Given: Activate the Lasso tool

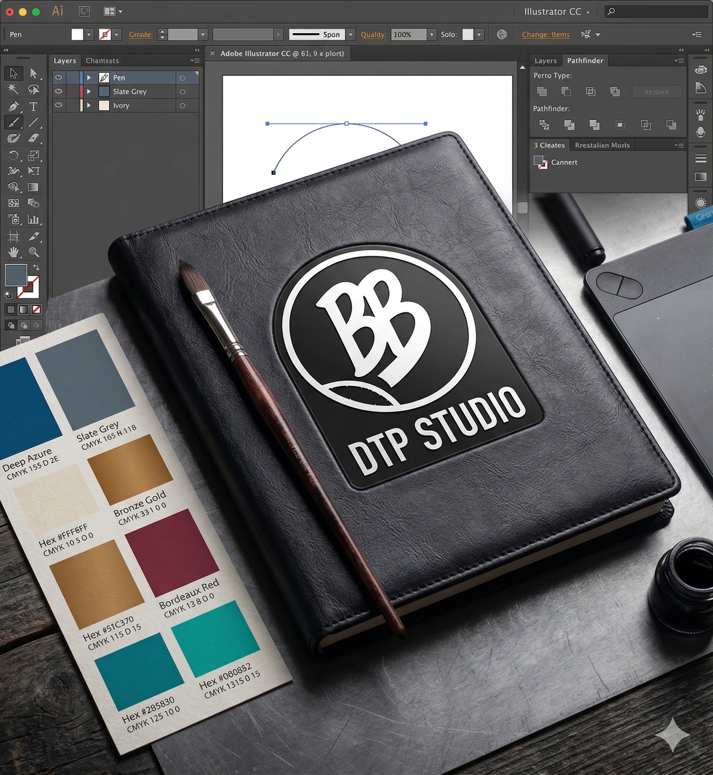Looking at the screenshot, I should click(x=33, y=89).
